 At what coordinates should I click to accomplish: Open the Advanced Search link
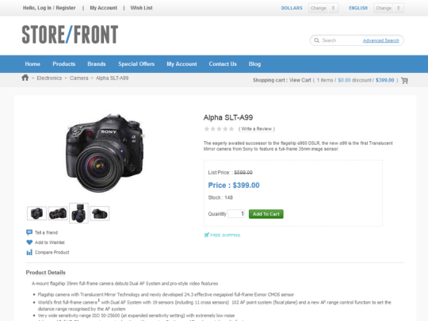click(380, 40)
